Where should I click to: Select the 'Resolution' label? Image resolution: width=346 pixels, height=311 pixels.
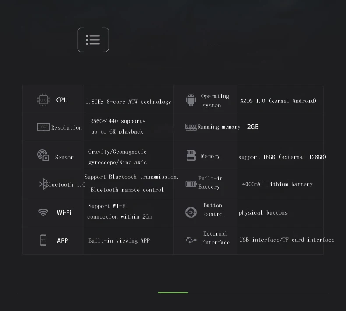pyautogui.click(x=67, y=127)
